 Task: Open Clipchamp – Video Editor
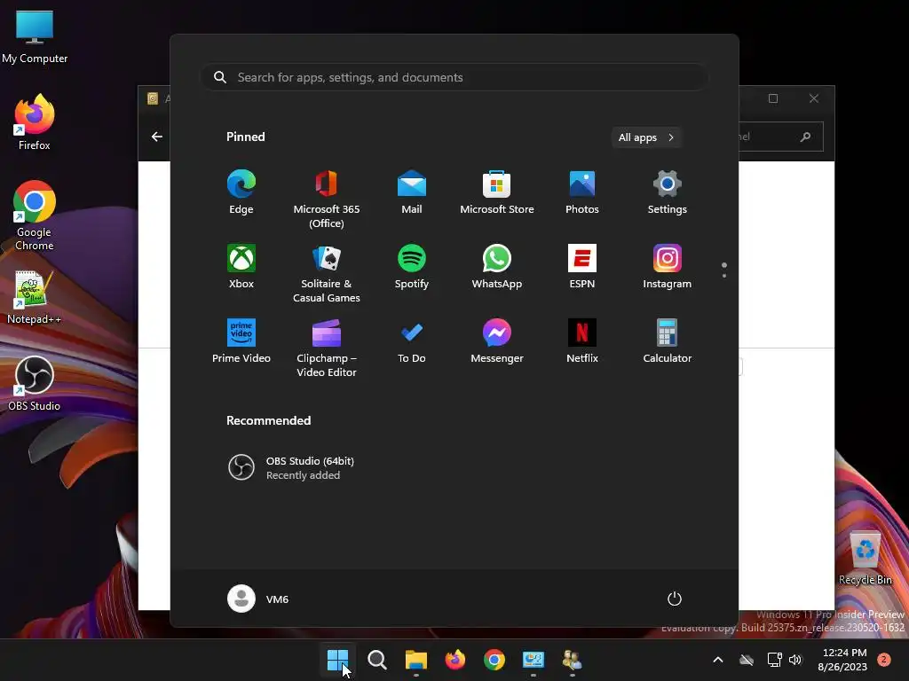click(x=327, y=348)
